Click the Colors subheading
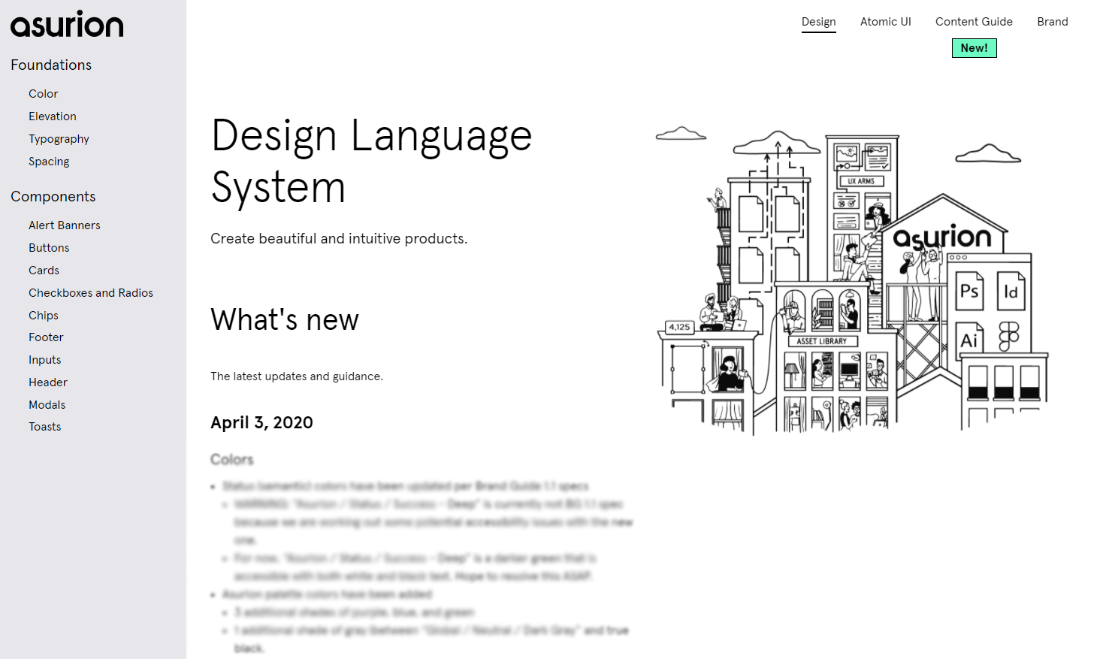Screen dimensions: 1109x659 pos(232,459)
